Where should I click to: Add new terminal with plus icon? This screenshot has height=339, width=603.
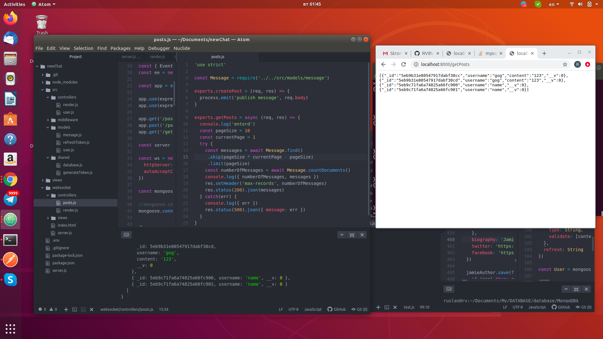[66, 309]
